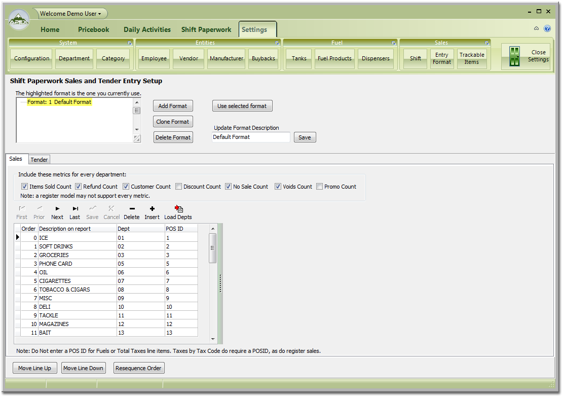
Task: Click the Update Format Description text field
Action: click(x=250, y=137)
